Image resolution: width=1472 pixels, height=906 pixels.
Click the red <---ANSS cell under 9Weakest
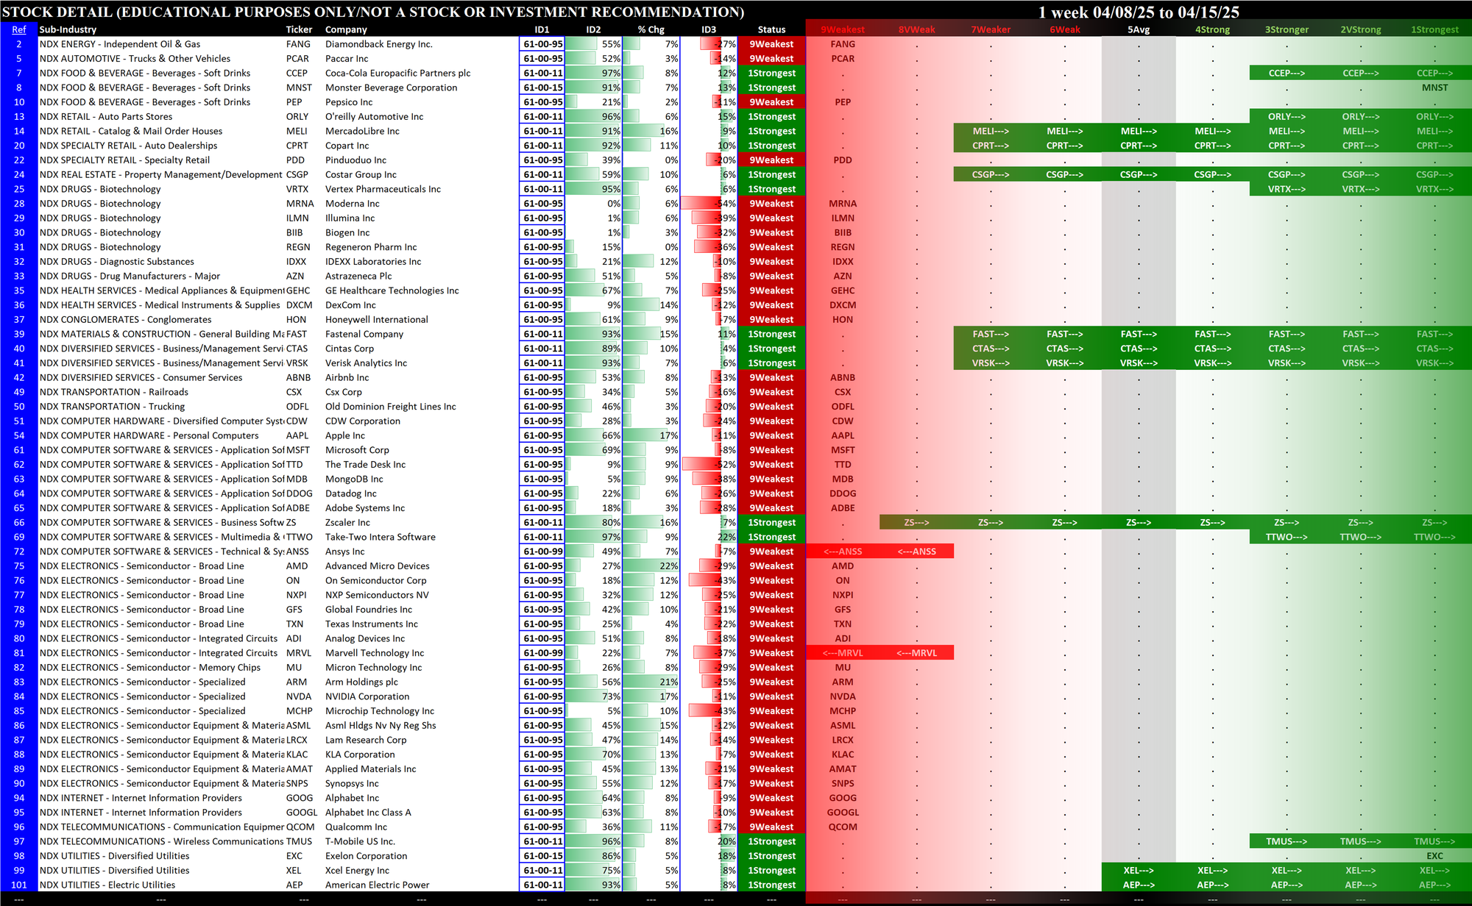(842, 552)
